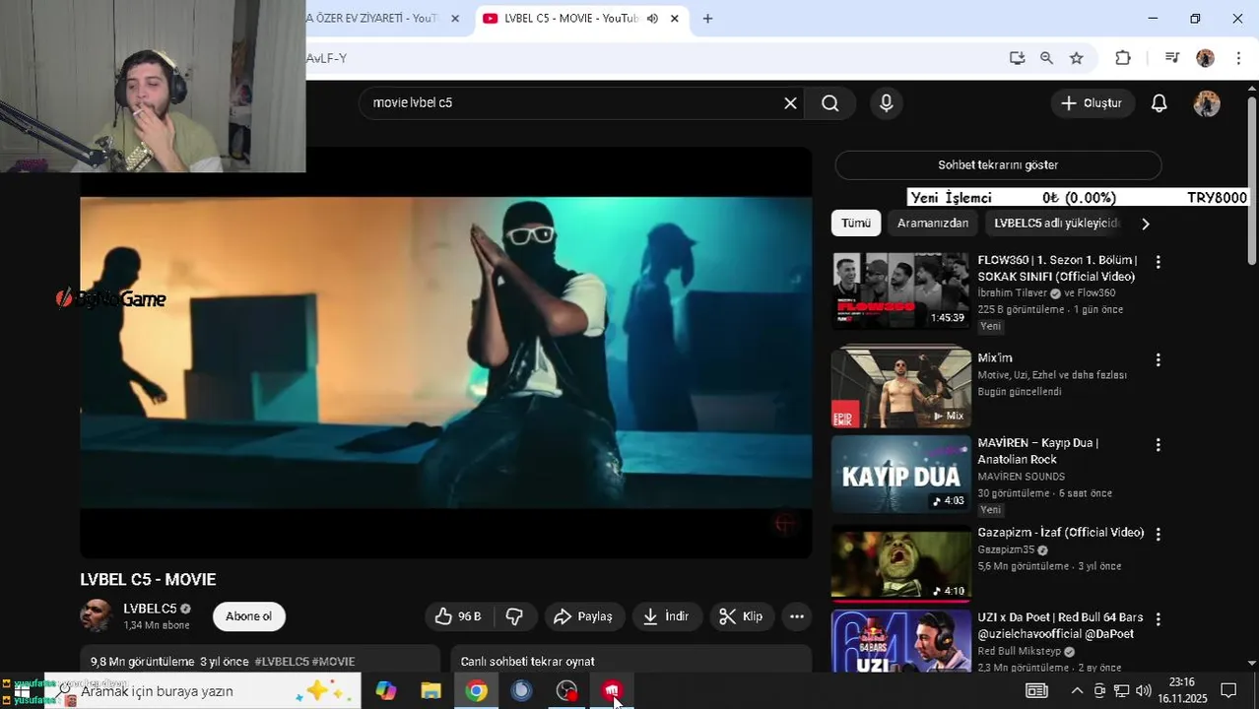Open the FLOW360 video title
This screenshot has height=709, width=1259.
(1057, 269)
